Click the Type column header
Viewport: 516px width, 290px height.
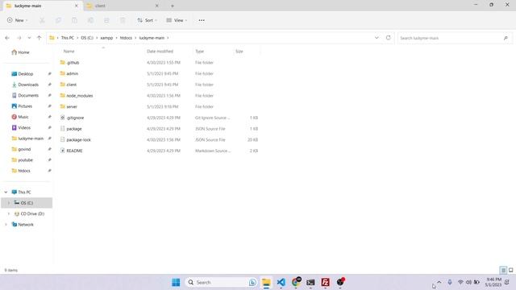click(x=199, y=52)
